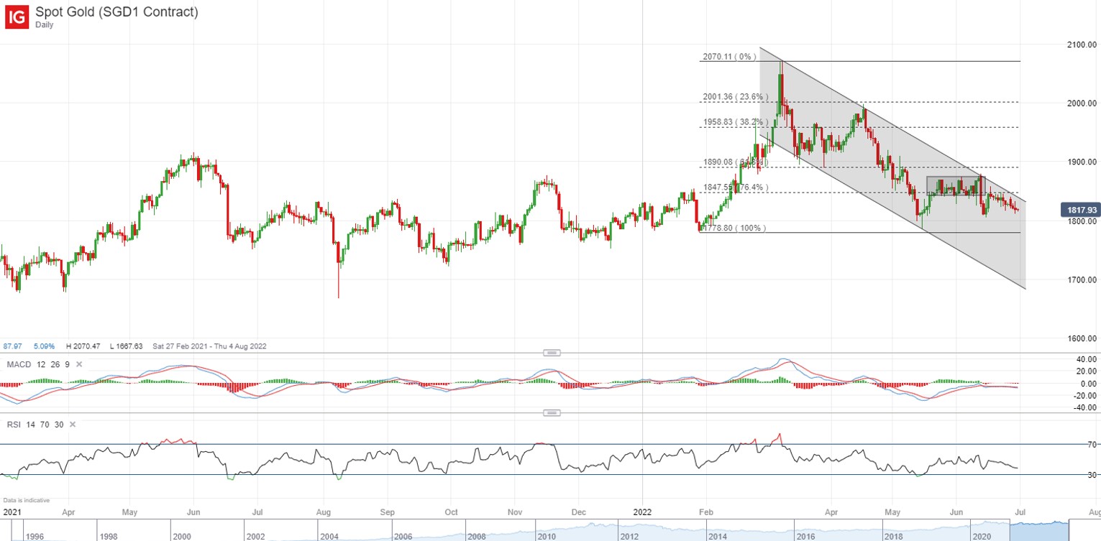The width and height of the screenshot is (1101, 541).
Task: Click the date range Sat 27 Feb 2021 - Thu 4 Aug 2022
Action: click(x=209, y=346)
